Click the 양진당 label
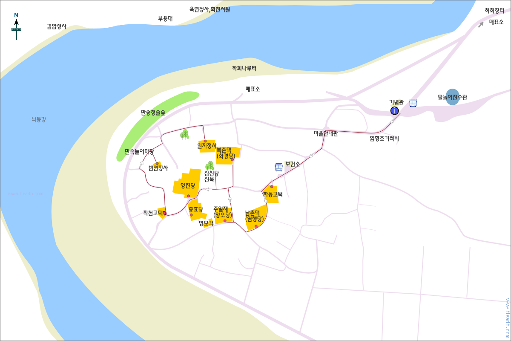Screen dimensions: 511x341 point(187,186)
